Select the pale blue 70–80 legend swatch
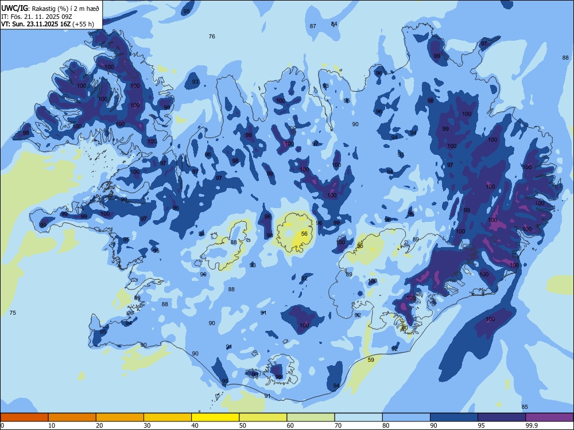 358,417
